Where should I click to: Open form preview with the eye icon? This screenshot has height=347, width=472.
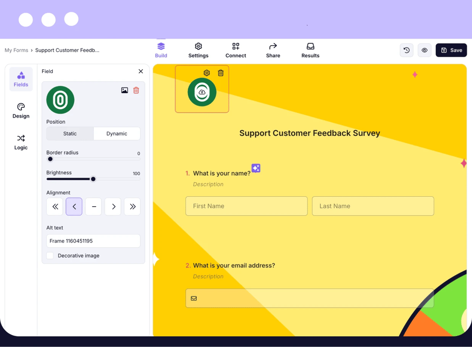pos(424,50)
